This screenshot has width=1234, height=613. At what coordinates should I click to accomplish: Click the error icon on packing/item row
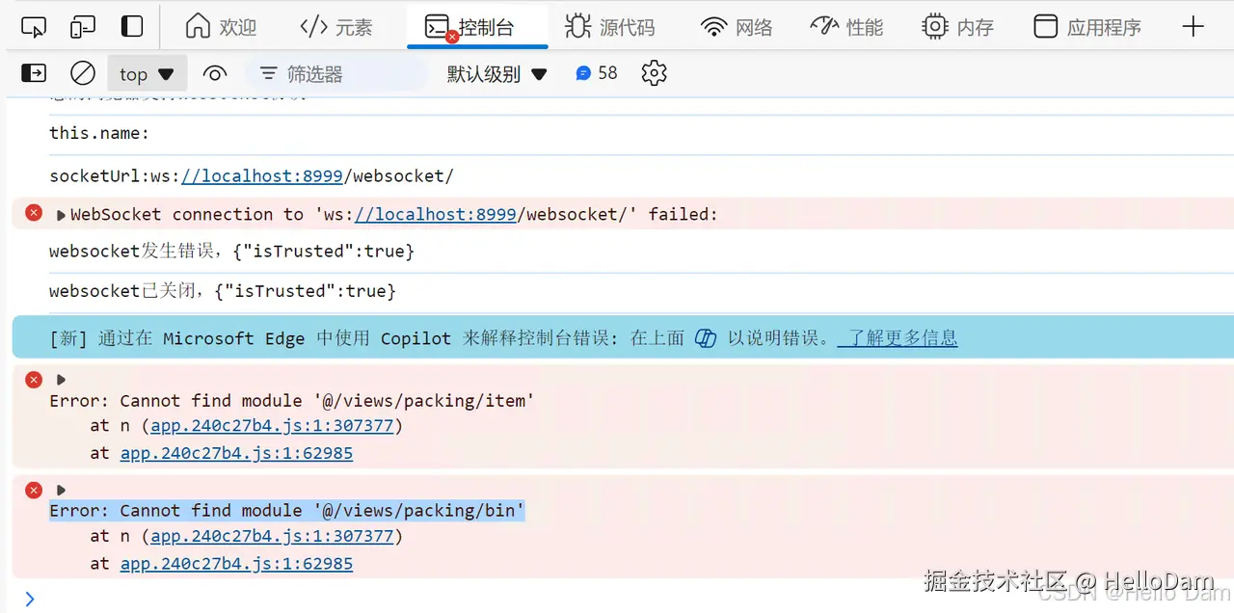point(34,379)
